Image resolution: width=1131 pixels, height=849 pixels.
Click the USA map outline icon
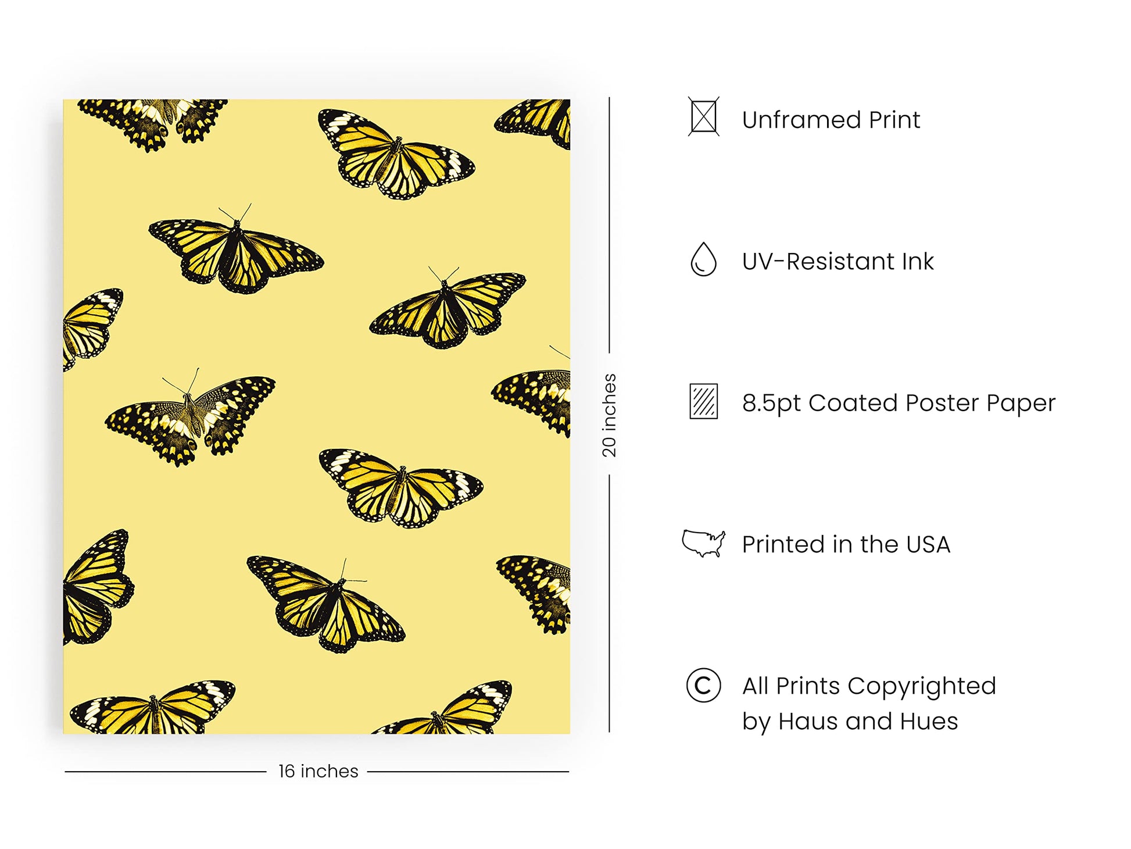tap(703, 543)
